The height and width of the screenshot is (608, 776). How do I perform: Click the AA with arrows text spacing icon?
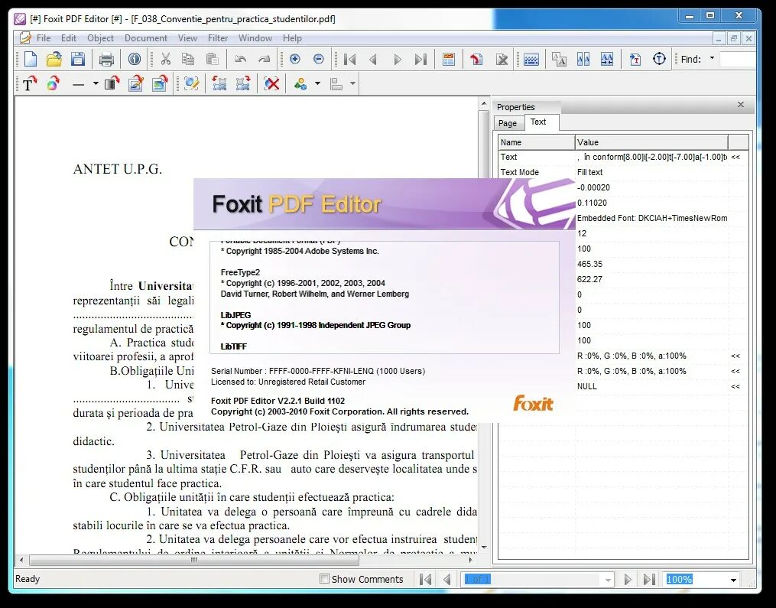pyautogui.click(x=607, y=60)
